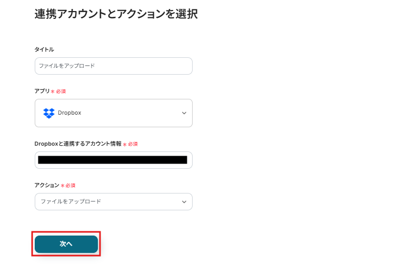Click the アクション field label
The image size is (401, 275).
point(47,186)
